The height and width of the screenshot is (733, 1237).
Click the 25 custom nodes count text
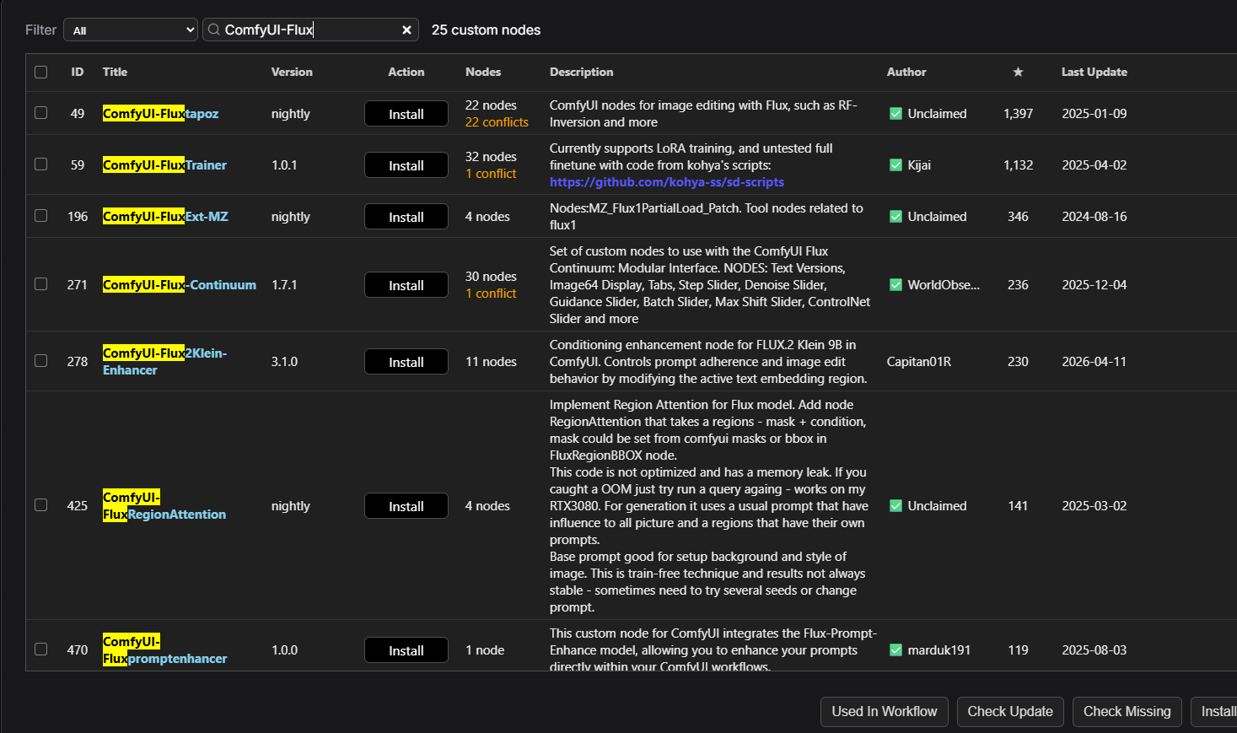coord(487,30)
